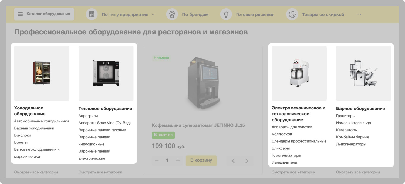Viewport: 405px width, 184px height.
Task: Select Измельчители subcategory under Электромеханическое
Action: click(x=285, y=162)
